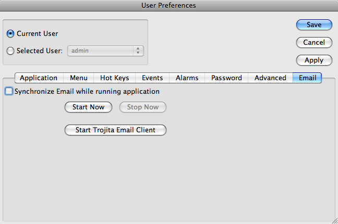
Task: Show the Events tab
Action: [x=152, y=78]
